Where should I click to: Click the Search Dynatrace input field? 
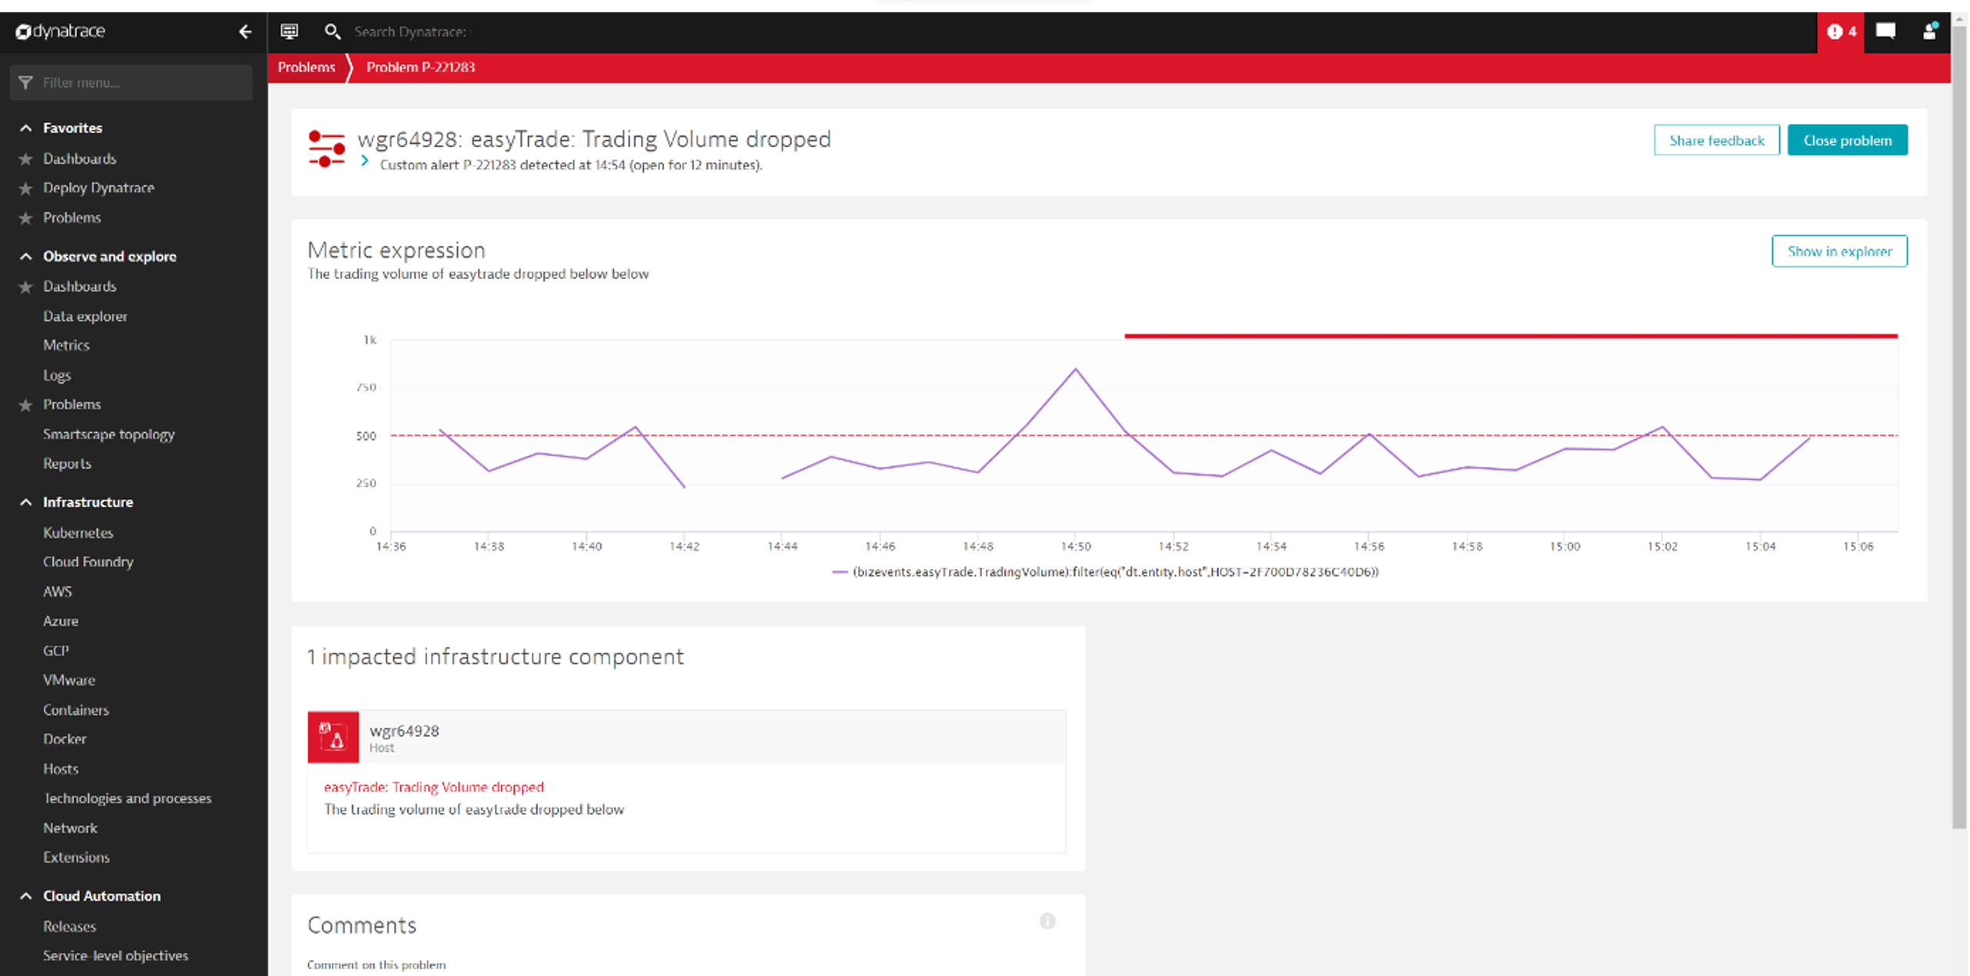[409, 32]
